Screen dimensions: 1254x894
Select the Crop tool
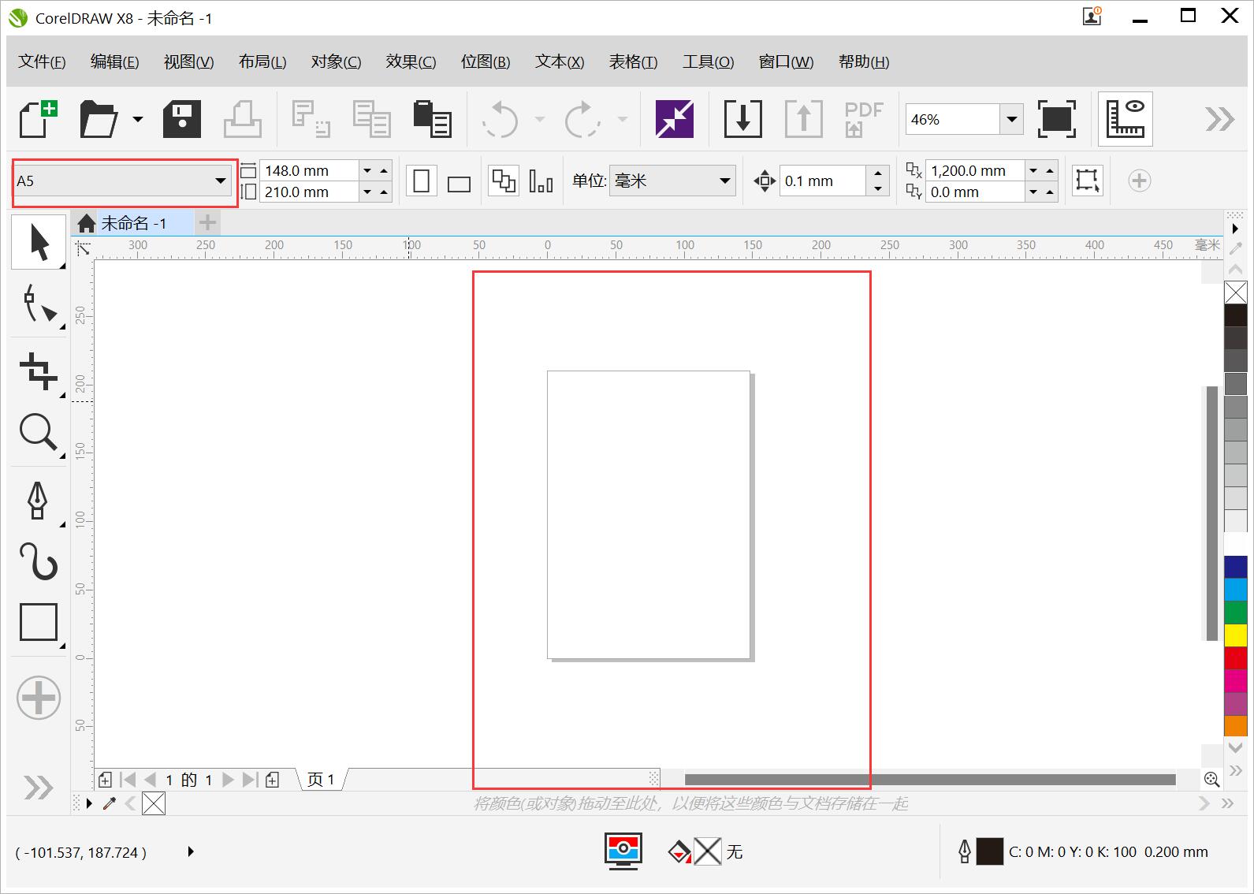pos(39,371)
